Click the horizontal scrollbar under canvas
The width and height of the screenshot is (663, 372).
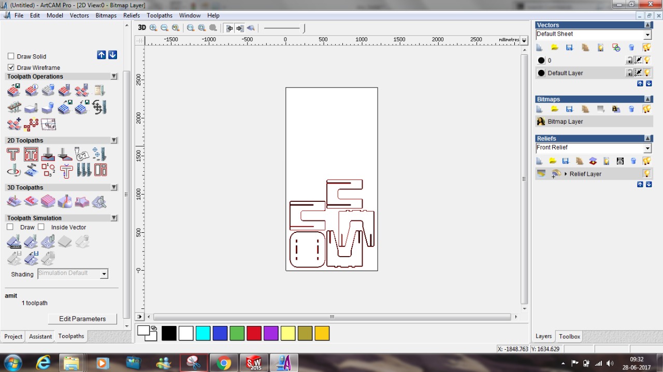pyautogui.click(x=332, y=317)
